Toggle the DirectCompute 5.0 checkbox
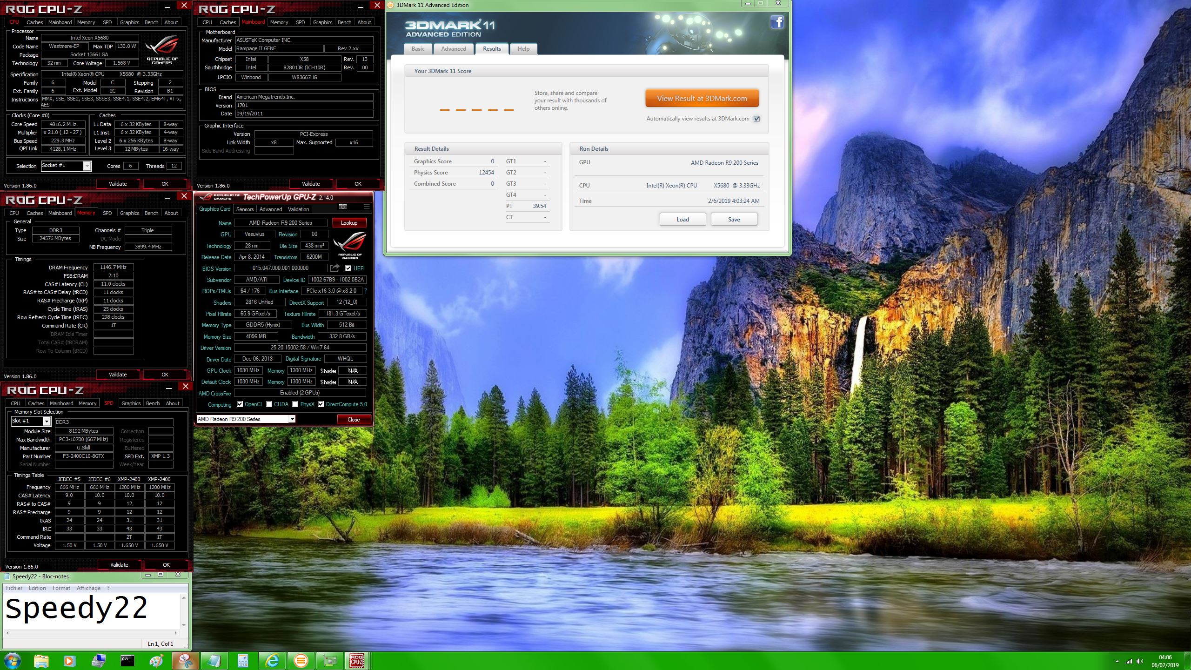The image size is (1191, 670). [321, 404]
